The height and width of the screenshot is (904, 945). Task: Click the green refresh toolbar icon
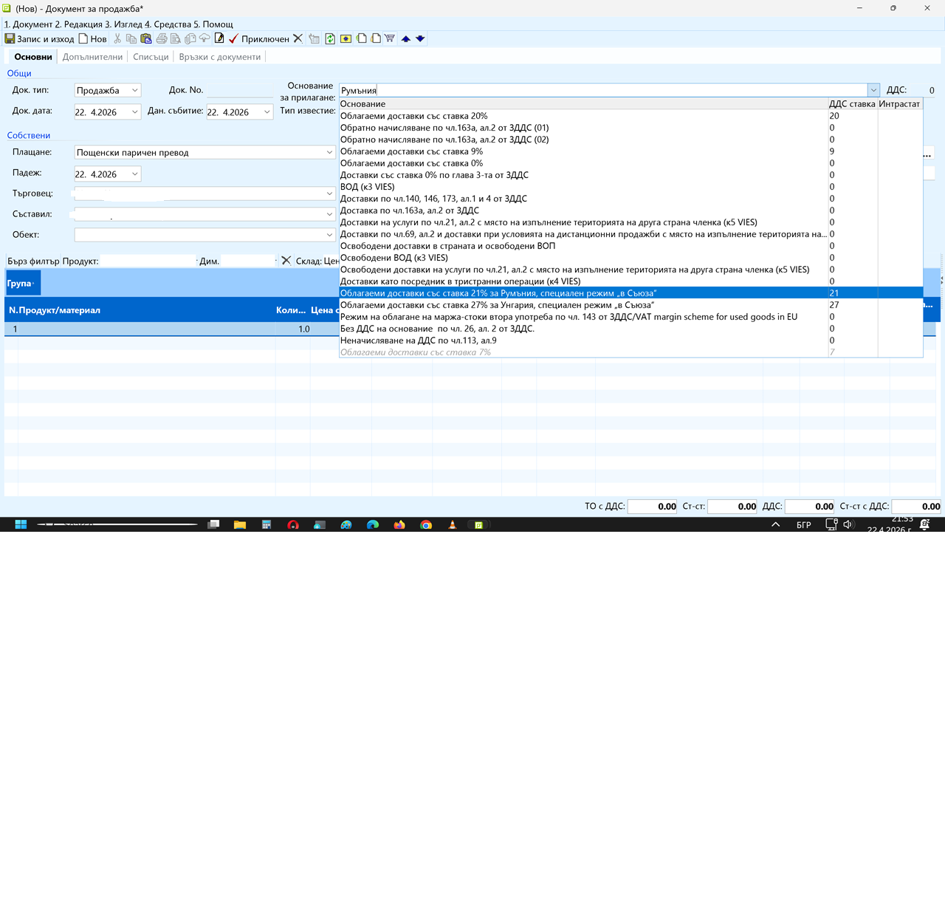pos(330,38)
